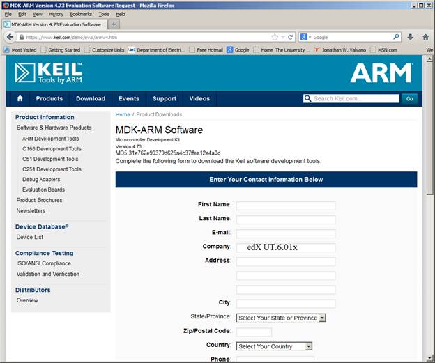Open the Evaluation Boards link
This screenshot has width=435, height=363.
click(x=43, y=190)
